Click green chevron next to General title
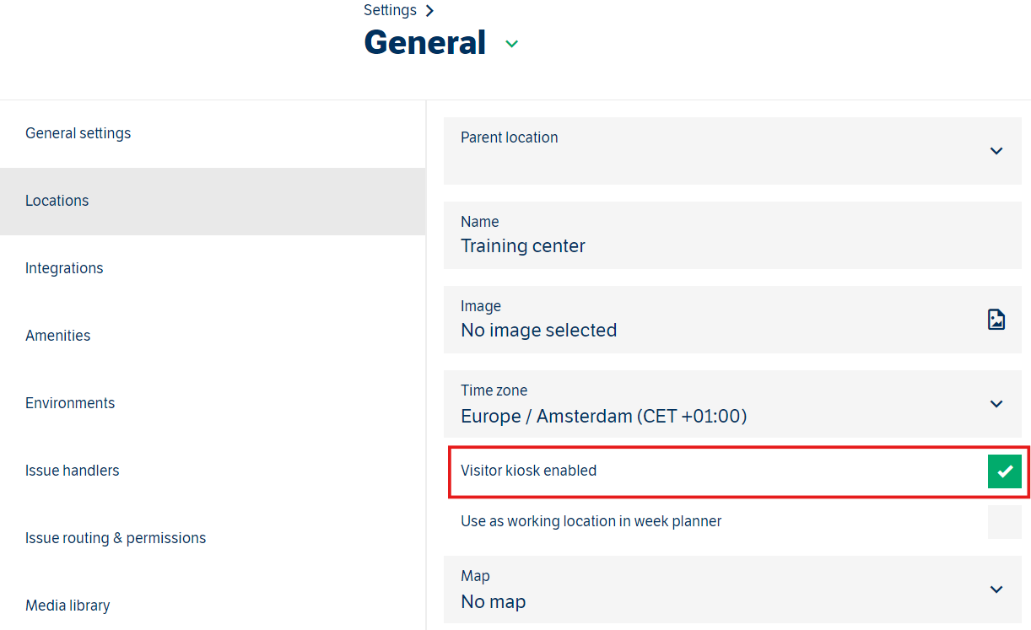 pos(511,44)
